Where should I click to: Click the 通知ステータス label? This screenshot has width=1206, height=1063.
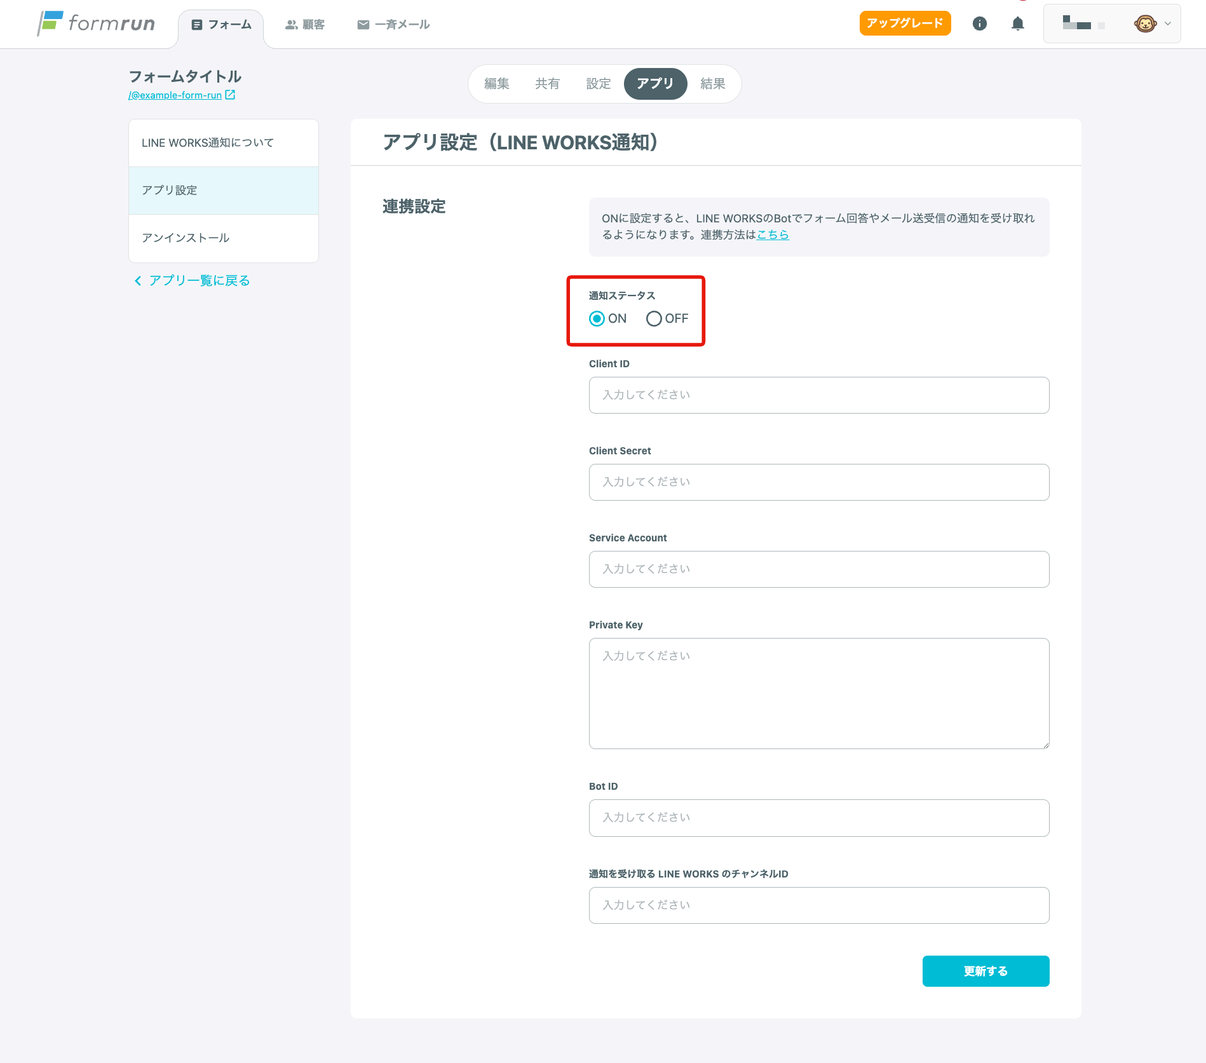pyautogui.click(x=622, y=295)
